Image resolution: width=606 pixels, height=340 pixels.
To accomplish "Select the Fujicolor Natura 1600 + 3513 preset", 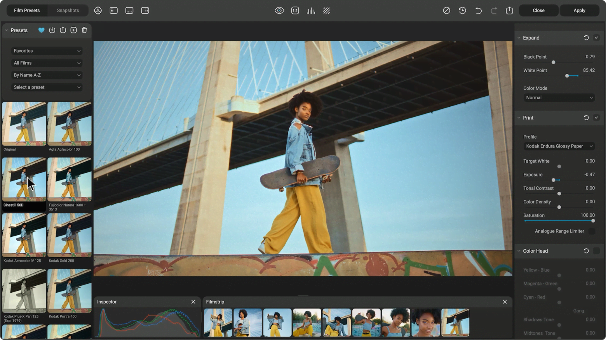I will pos(70,179).
